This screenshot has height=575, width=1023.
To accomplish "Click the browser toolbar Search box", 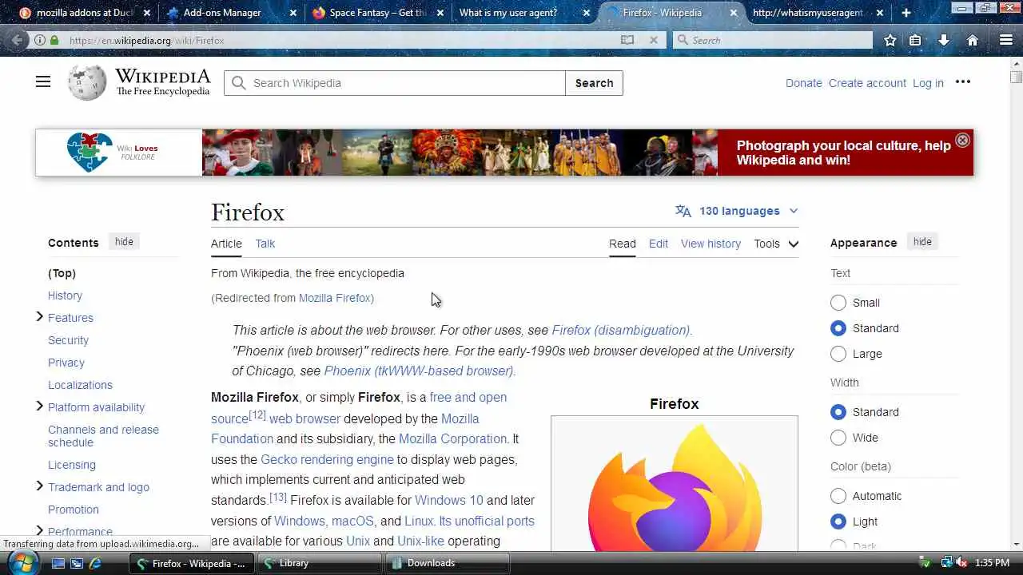I will coord(773,40).
